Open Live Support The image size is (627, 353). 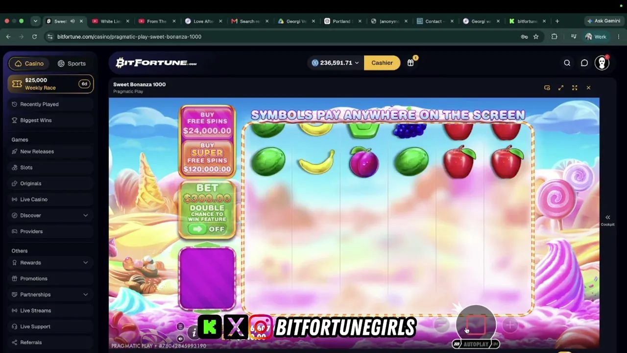pyautogui.click(x=51, y=327)
